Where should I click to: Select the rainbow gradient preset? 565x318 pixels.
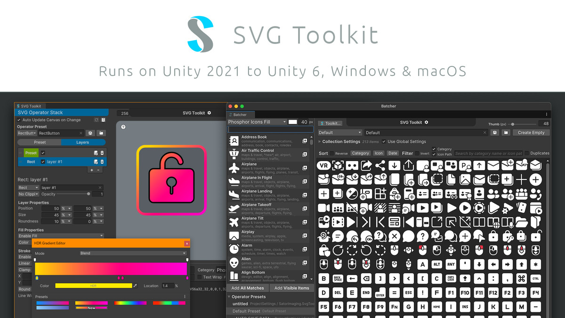[x=130, y=303]
